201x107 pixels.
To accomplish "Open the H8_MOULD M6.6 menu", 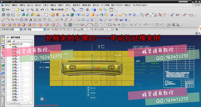I will [140, 5].
